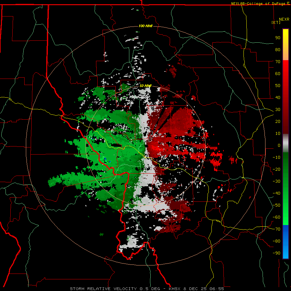291x291 pixels.
Task: Click the -10 knot color scale label
Action: tap(276, 157)
